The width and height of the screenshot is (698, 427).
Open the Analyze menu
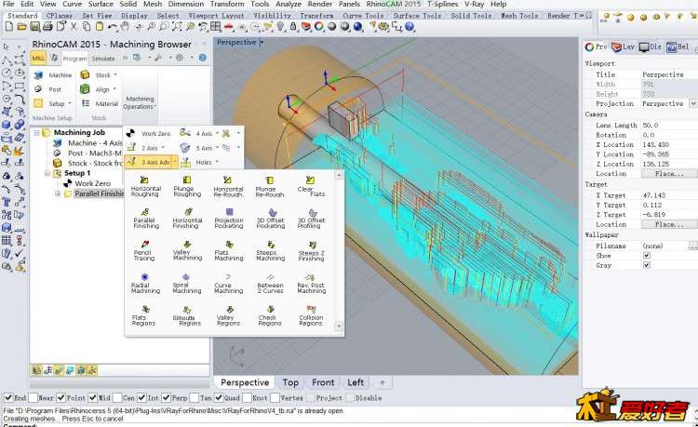pos(288,4)
